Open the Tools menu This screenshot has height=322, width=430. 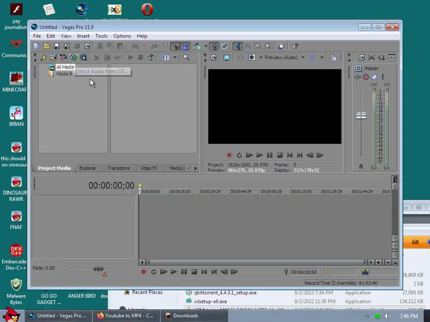pyautogui.click(x=101, y=36)
